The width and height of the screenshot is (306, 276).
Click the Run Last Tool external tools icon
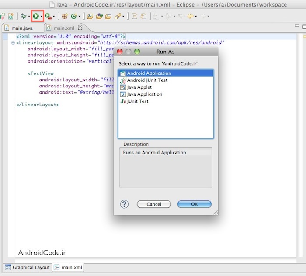(x=48, y=16)
